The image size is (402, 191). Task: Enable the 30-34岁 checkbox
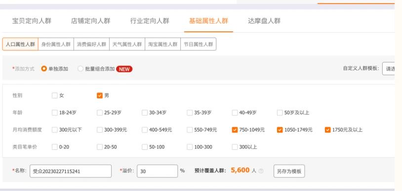145,113
